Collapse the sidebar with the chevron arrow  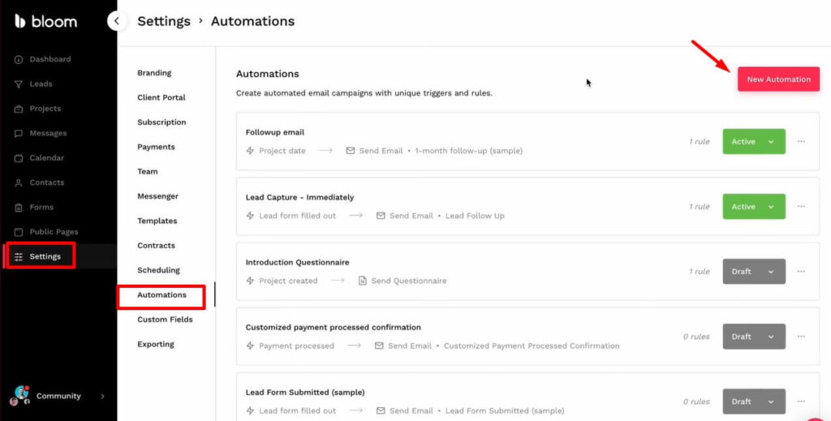pos(118,21)
